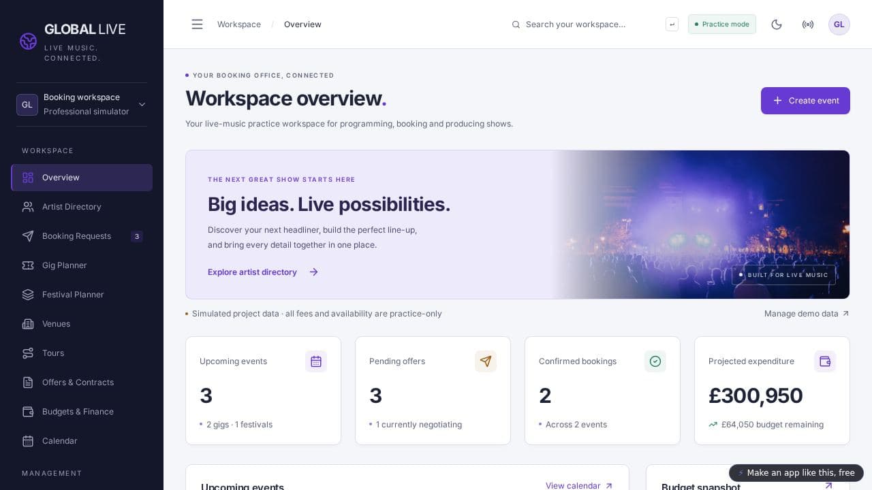This screenshot has width=872, height=490.
Task: Open Tours in the sidebar
Action: 82,353
